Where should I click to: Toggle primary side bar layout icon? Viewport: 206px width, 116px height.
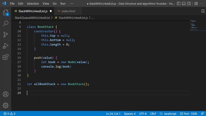tap(179, 4)
